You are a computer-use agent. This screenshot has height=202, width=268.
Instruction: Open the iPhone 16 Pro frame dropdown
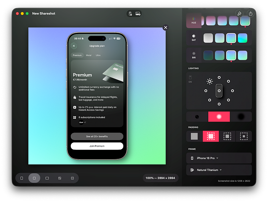pos(219,158)
